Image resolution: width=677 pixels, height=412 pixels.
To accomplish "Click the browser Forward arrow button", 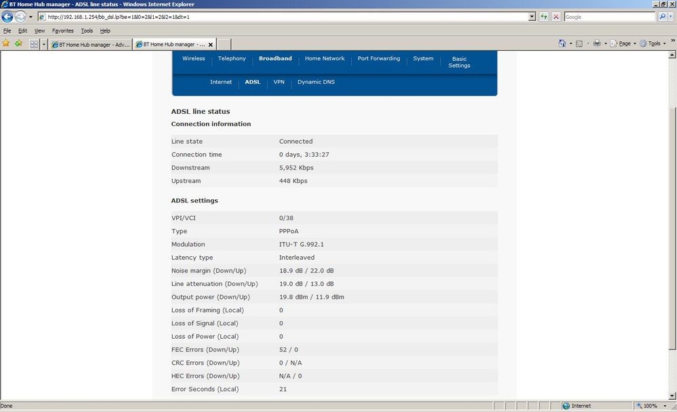I will 20,17.
